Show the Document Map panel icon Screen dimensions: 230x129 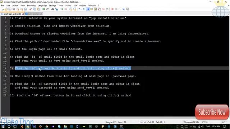point(96,9)
